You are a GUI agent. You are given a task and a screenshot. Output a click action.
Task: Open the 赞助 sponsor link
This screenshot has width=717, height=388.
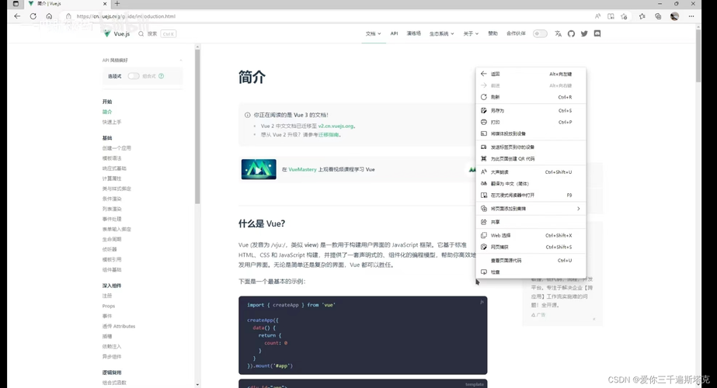[493, 34]
